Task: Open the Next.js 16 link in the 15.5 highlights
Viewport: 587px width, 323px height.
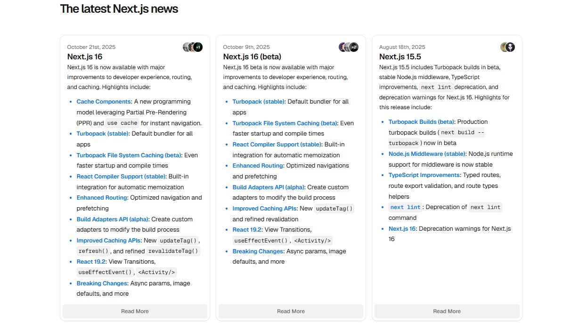Action: [x=402, y=229]
